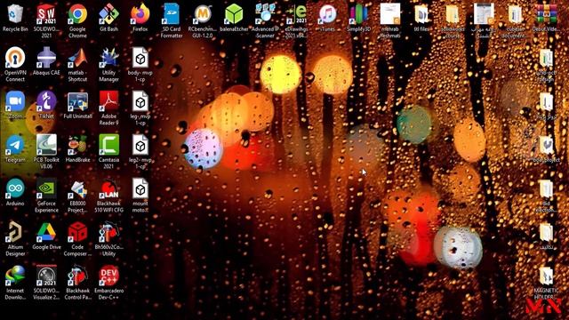Select SD Card Formatter shortcut
569x320 pixels.
tap(172, 14)
